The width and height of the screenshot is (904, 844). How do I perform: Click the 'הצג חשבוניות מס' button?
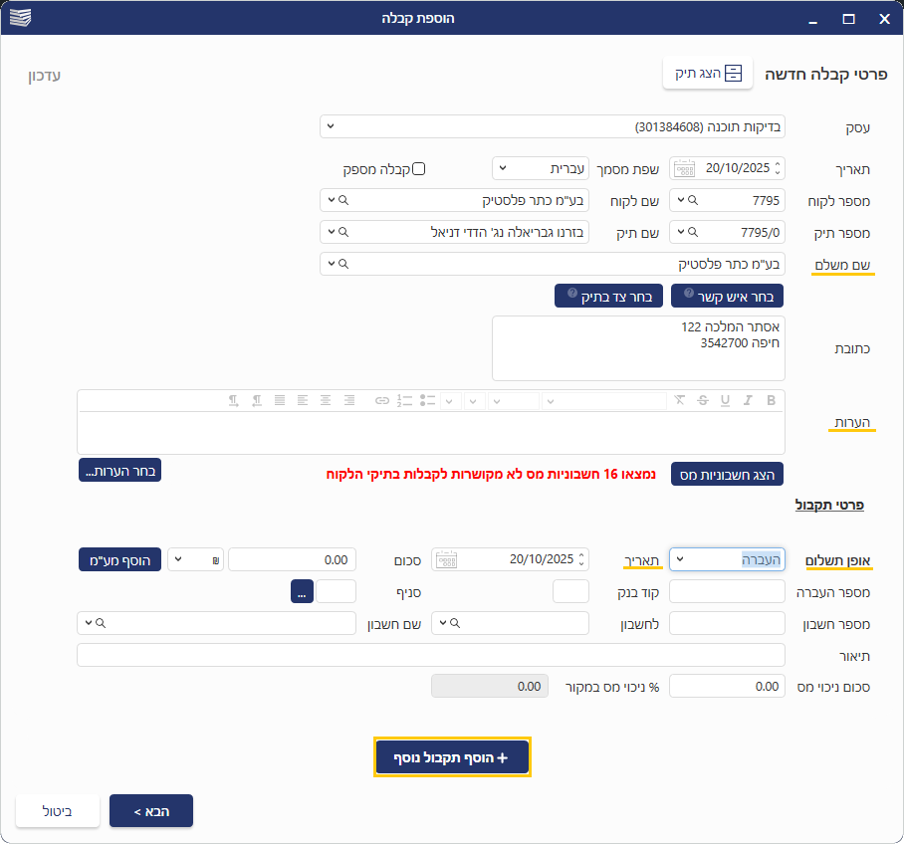[x=728, y=474]
